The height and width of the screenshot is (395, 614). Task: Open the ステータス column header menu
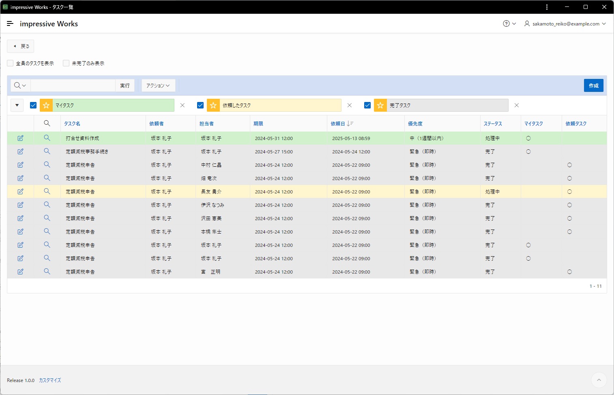493,124
